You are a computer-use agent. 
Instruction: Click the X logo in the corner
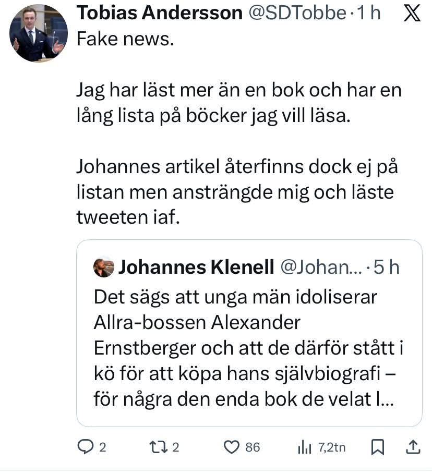[x=413, y=14]
